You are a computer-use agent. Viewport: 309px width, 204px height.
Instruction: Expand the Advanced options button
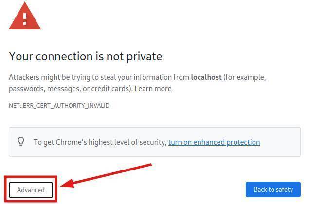(31, 189)
